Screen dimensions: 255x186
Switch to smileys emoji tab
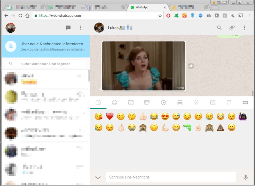(115, 102)
